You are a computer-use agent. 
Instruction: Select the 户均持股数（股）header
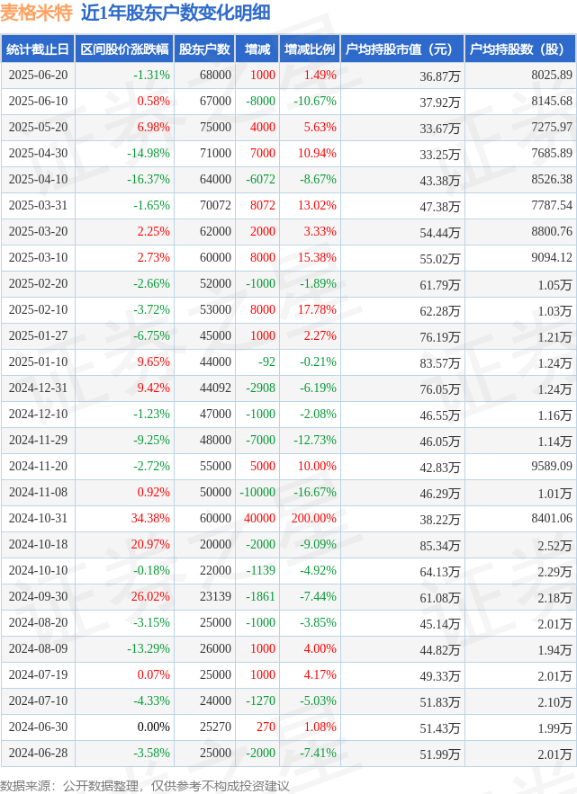coord(520,49)
